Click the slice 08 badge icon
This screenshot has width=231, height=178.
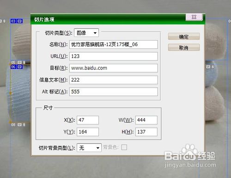point(19,125)
